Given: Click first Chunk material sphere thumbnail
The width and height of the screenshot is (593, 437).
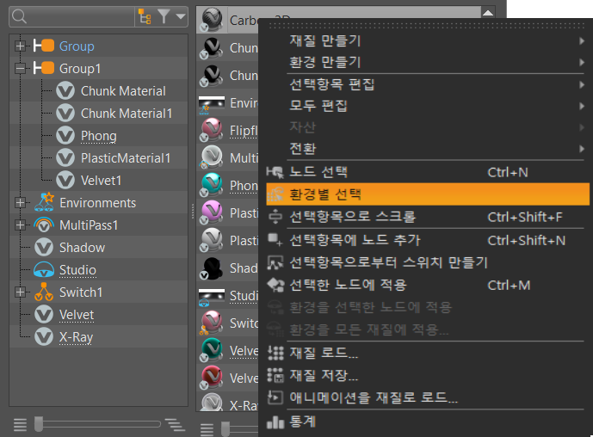Looking at the screenshot, I should (x=212, y=48).
